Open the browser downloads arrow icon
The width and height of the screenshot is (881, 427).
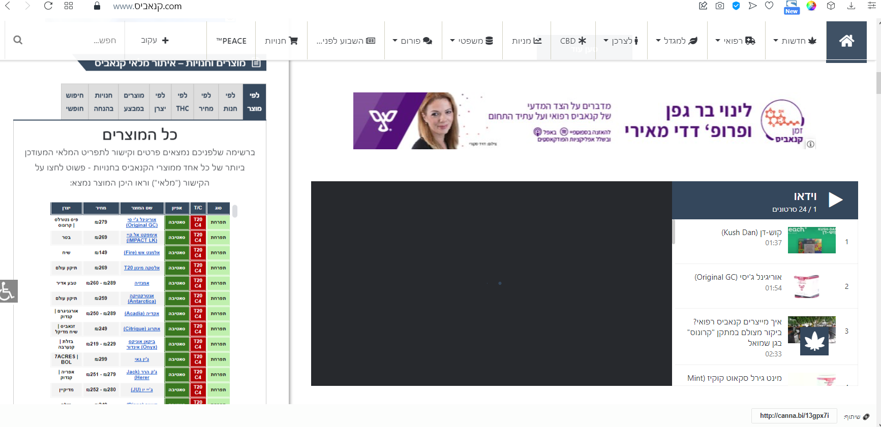[x=851, y=6]
